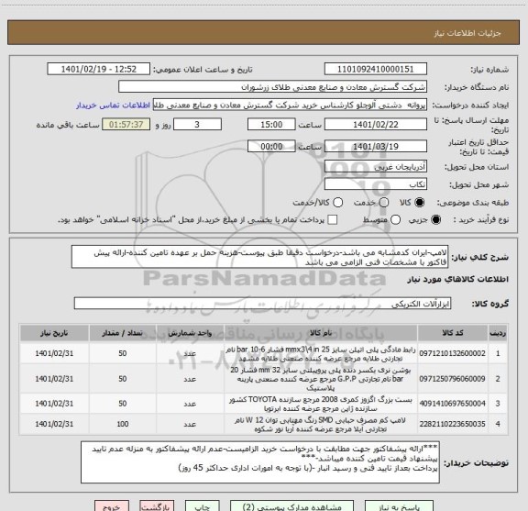Click the days remaining field showing 3
The height and width of the screenshot is (511, 528).
coord(197,125)
